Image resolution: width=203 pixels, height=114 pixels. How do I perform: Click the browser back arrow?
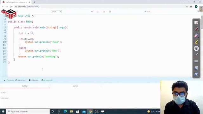tap(3, 7)
